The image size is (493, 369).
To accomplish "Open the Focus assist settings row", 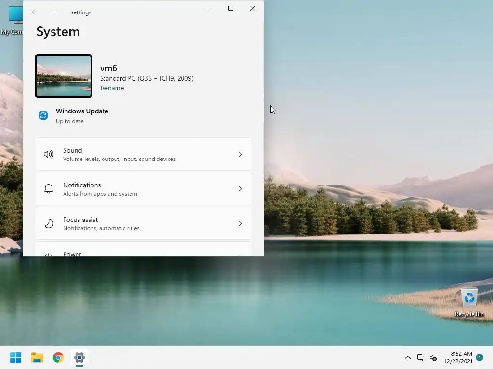I will coord(143,223).
